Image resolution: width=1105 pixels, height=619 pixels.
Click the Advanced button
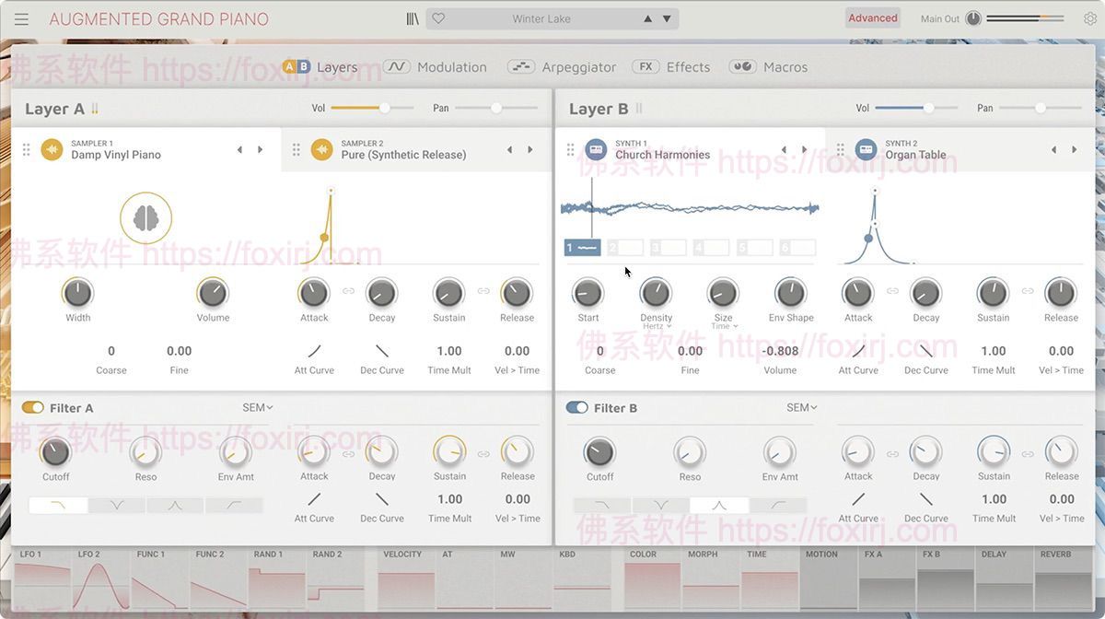[871, 18]
